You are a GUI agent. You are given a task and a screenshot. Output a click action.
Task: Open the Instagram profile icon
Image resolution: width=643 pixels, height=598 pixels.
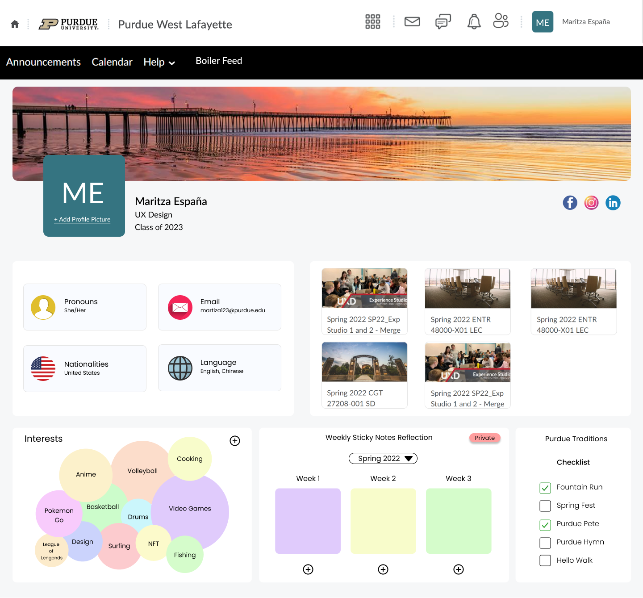pyautogui.click(x=591, y=203)
